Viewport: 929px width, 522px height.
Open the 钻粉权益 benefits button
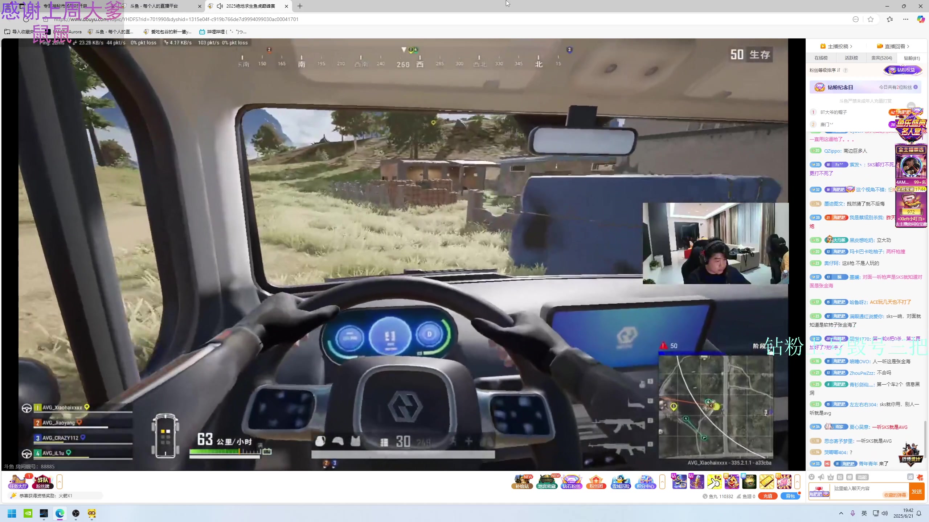[903, 70]
